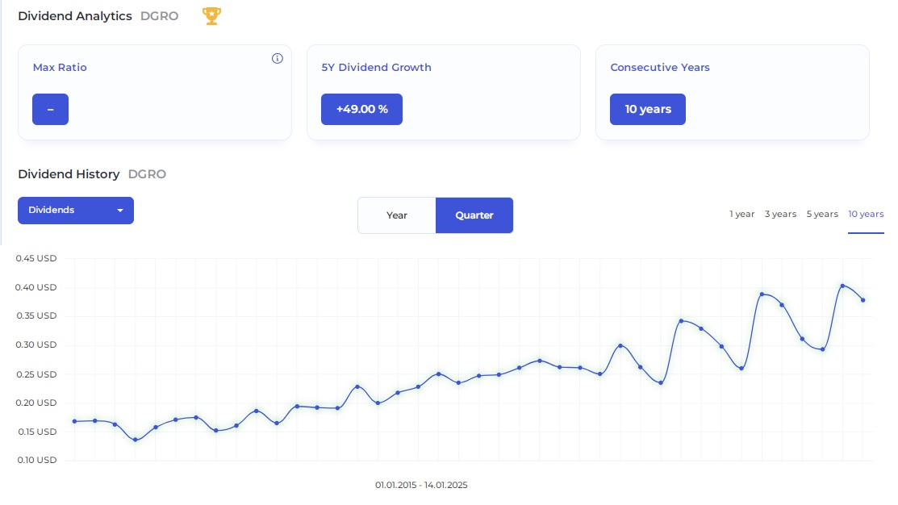Viewport: 898px width, 505px height.
Task: Click the 0.40 USD axis label
Action: point(36,287)
